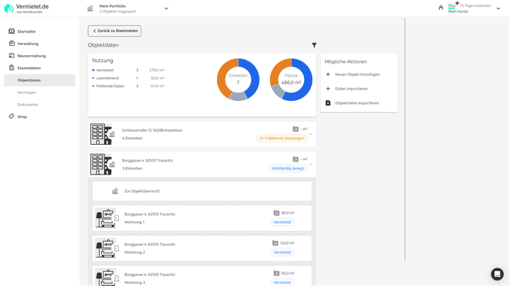
Task: Click the page vertical scrollbar
Action: (405, 139)
